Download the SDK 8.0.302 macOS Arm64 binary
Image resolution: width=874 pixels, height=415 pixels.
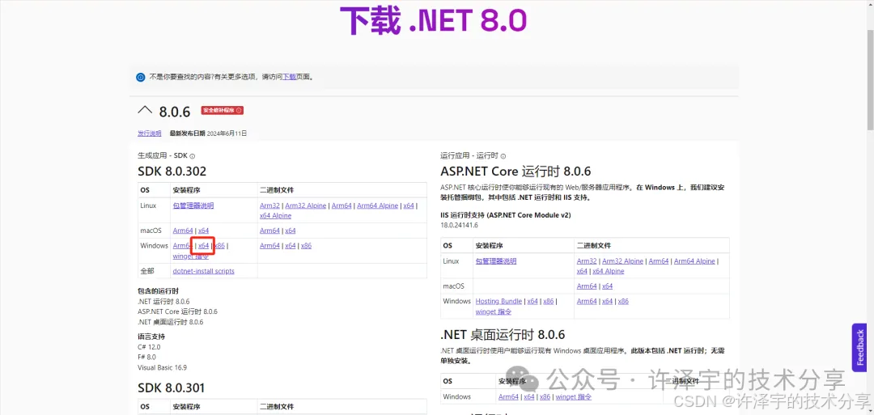[x=269, y=231]
